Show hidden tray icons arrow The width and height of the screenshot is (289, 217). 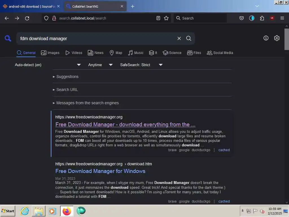coord(242,211)
